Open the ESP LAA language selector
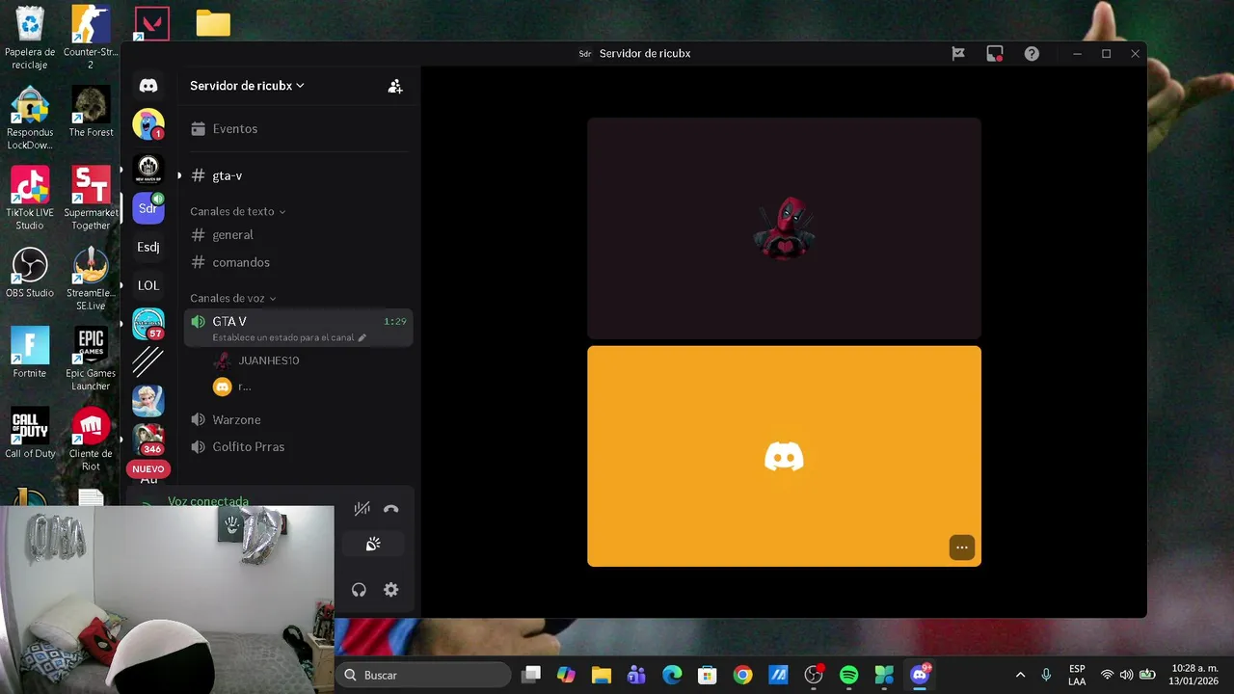 [1077, 675]
